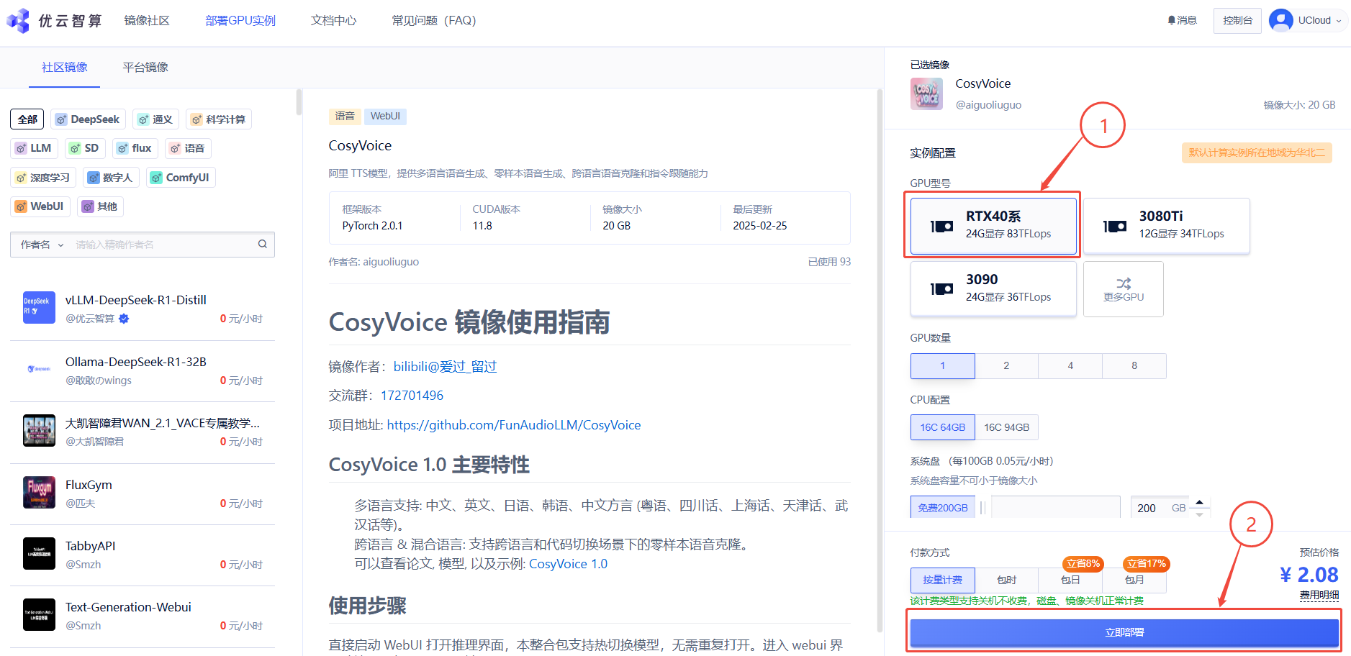Choose the LLM category tag
The image size is (1351, 656).
pyautogui.click(x=34, y=148)
